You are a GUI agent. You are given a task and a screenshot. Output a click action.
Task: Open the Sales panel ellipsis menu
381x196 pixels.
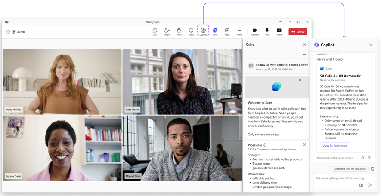tap(304, 55)
